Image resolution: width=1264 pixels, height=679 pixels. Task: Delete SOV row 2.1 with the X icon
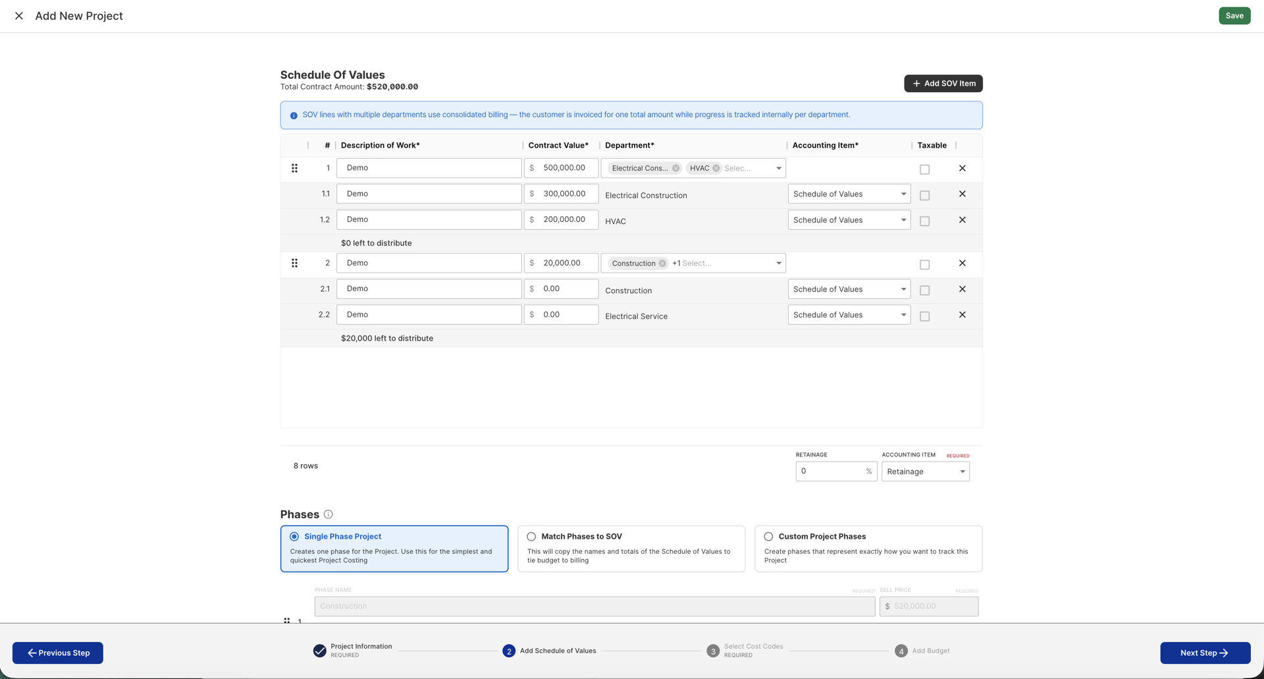[x=962, y=289]
